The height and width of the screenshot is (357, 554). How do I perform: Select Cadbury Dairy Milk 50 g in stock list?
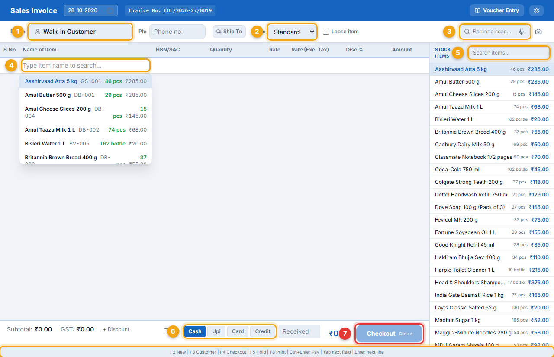tap(492, 145)
